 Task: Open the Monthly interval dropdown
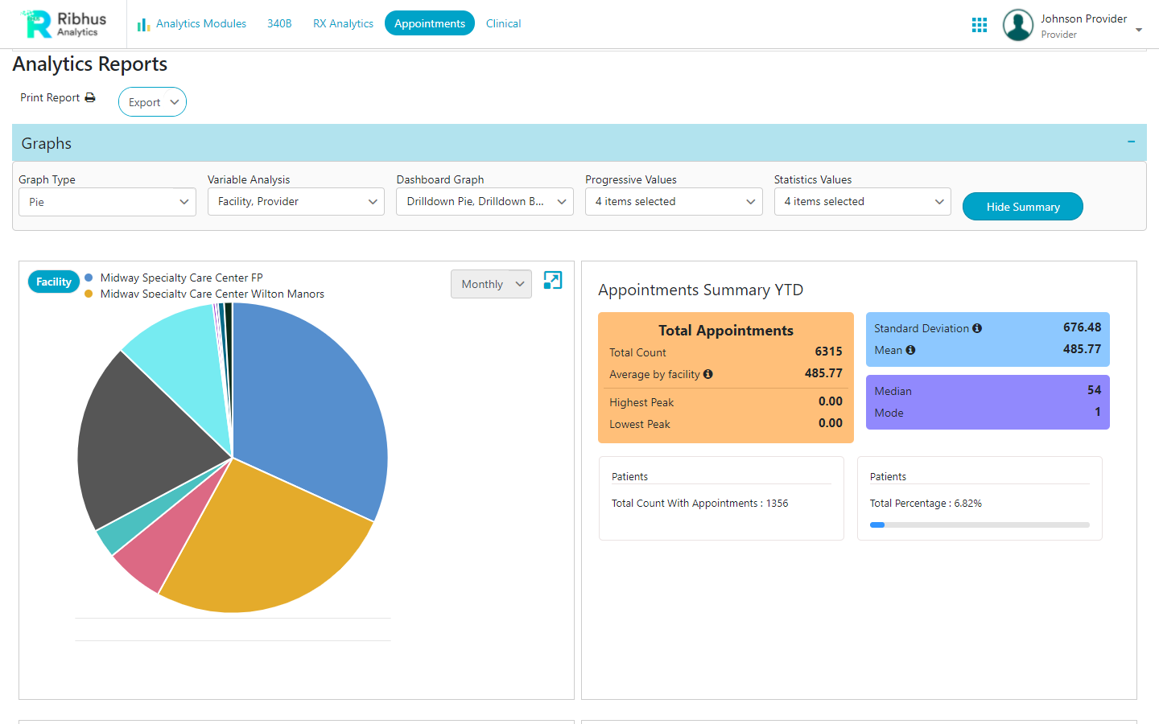coord(491,283)
